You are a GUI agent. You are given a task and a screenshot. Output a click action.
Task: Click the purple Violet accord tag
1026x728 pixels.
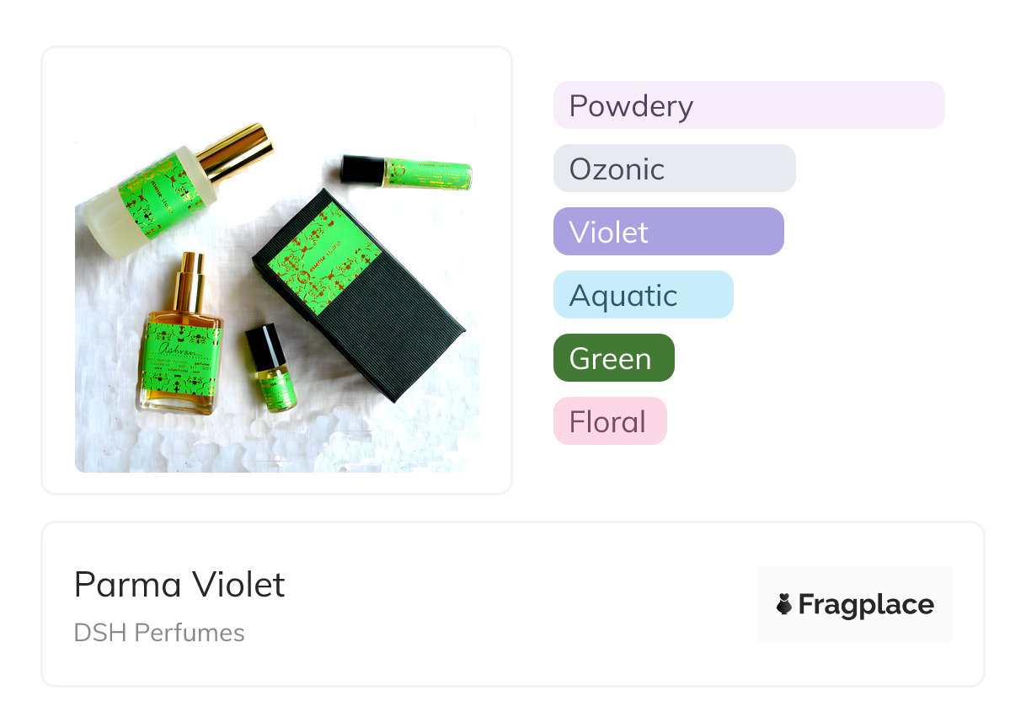coord(668,232)
